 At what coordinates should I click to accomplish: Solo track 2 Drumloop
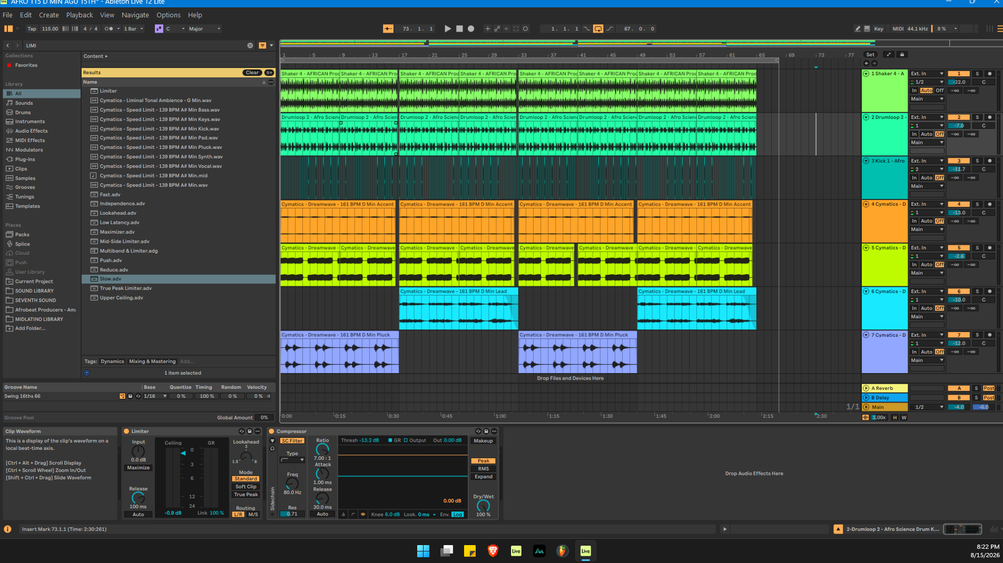click(x=977, y=117)
